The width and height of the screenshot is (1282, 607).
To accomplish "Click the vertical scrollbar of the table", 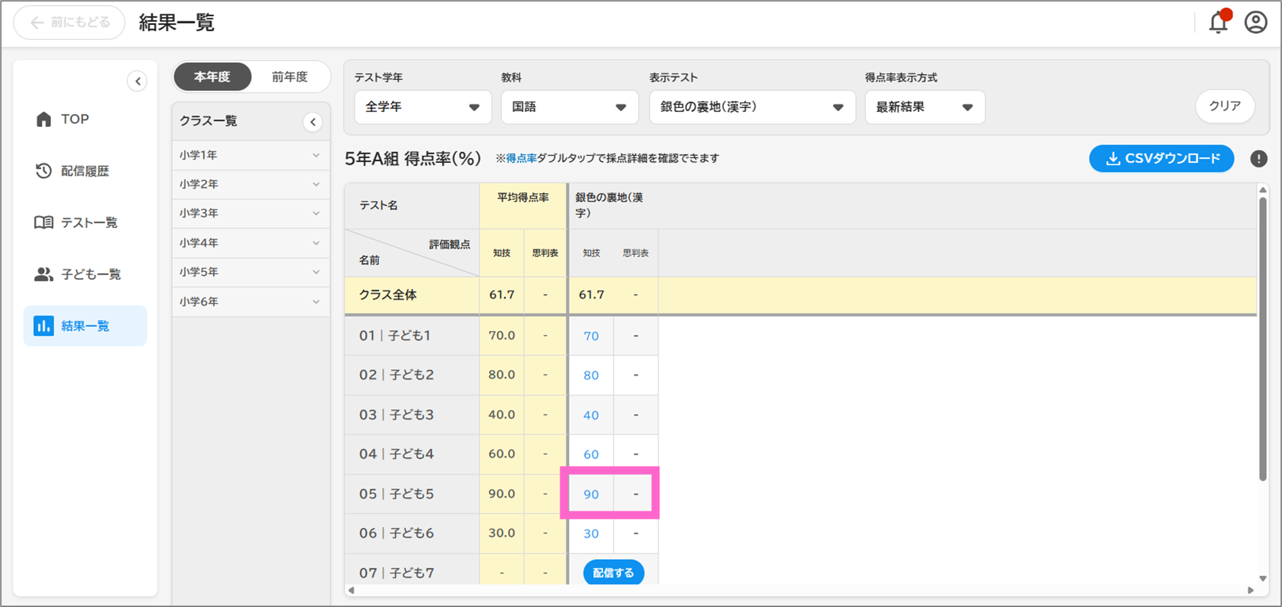I will pyautogui.click(x=1262, y=339).
